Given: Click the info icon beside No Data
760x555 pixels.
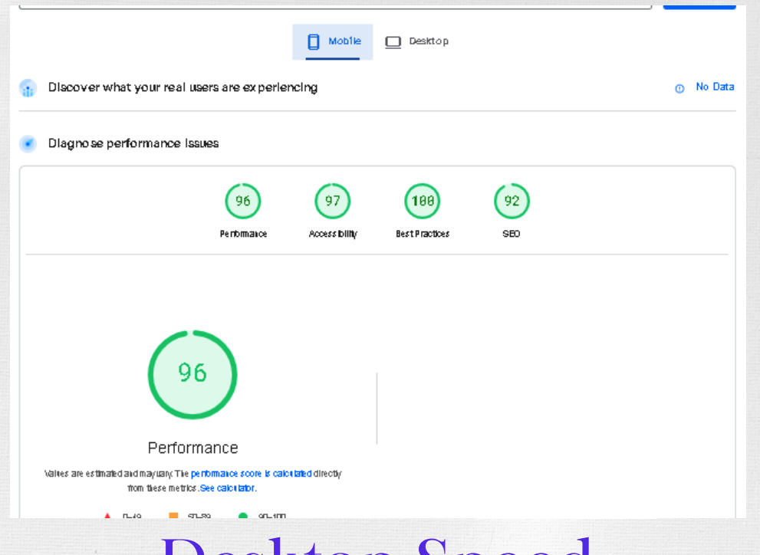Looking at the screenshot, I should point(679,88).
